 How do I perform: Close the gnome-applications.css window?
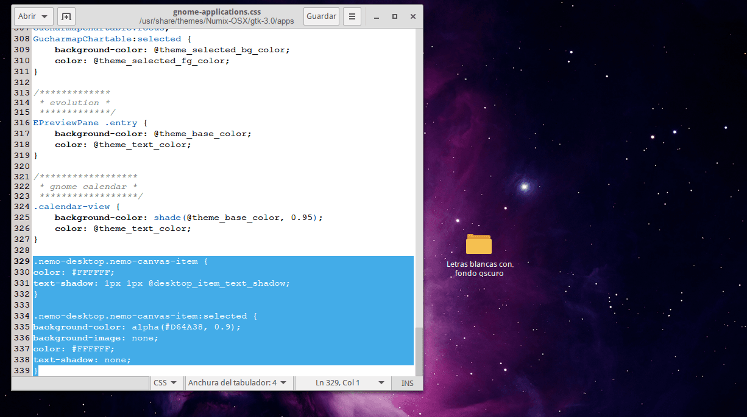pyautogui.click(x=412, y=16)
